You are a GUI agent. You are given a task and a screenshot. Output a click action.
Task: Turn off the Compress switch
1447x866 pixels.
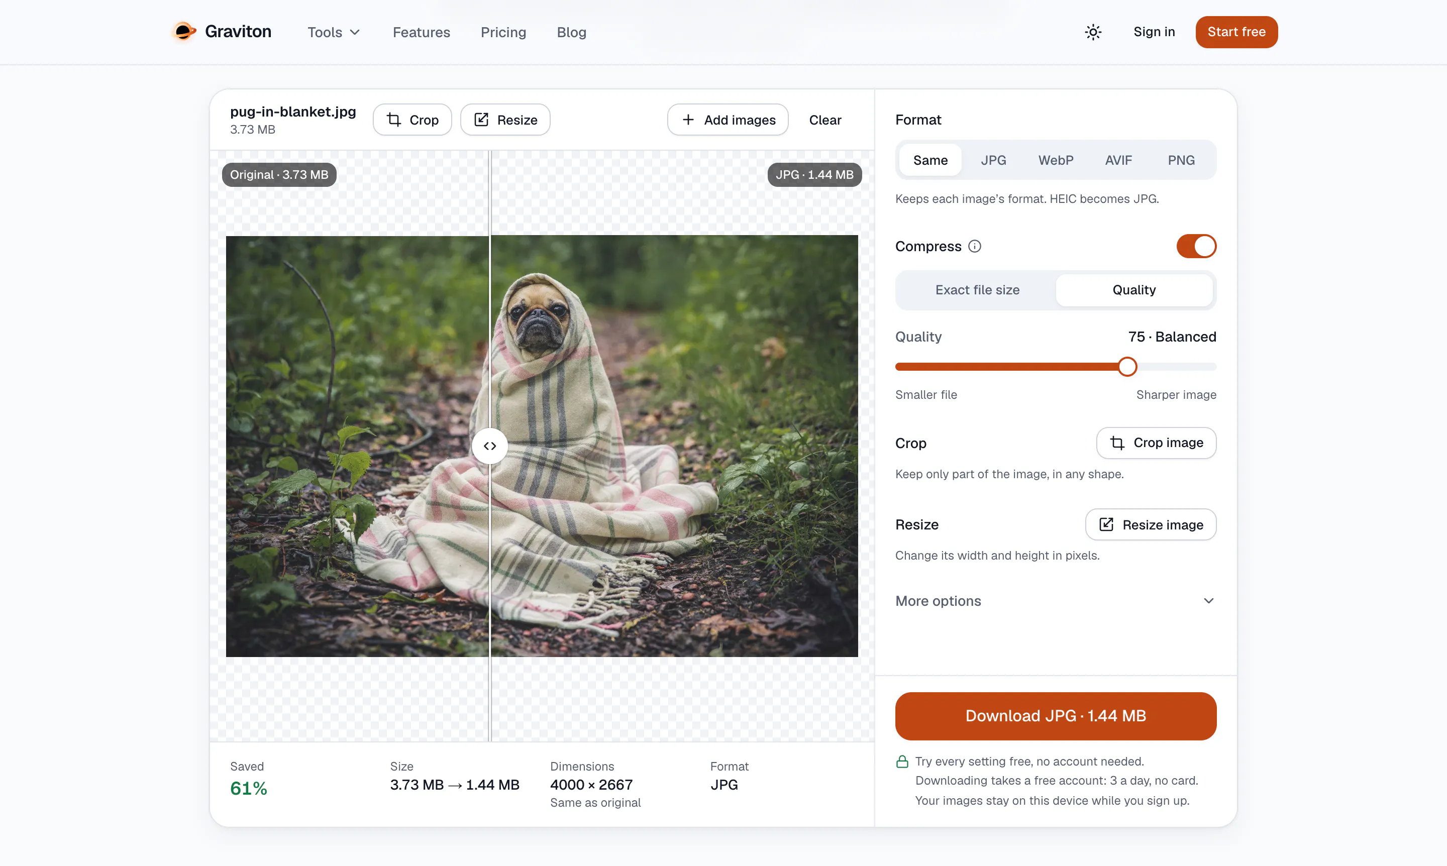coord(1196,246)
